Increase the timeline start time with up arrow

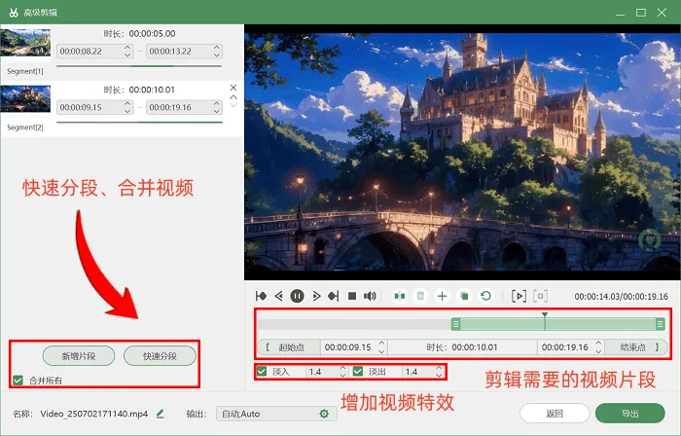coord(381,344)
